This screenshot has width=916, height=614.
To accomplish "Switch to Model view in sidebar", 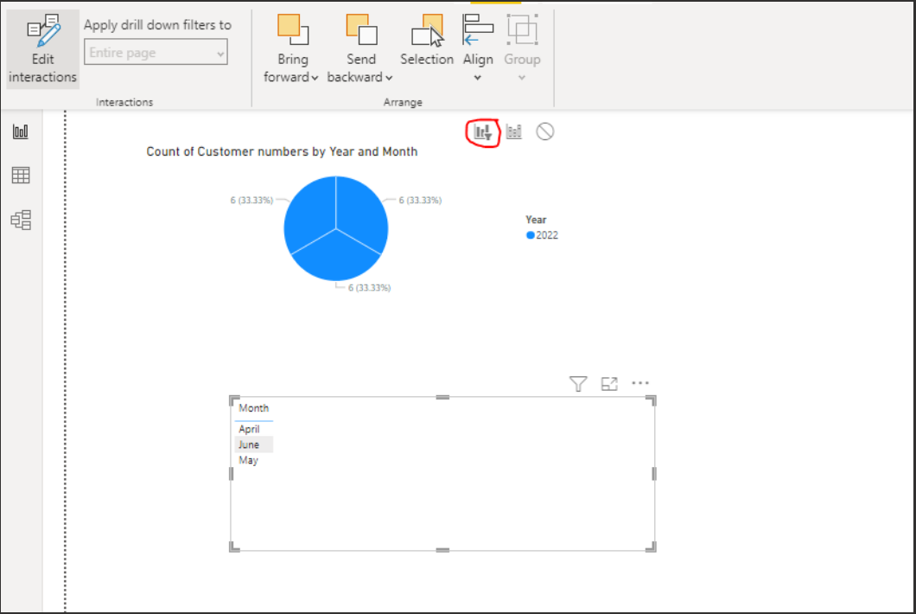I will coord(21,220).
